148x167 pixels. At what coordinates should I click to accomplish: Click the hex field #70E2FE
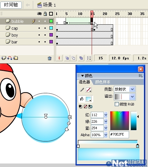119,135
